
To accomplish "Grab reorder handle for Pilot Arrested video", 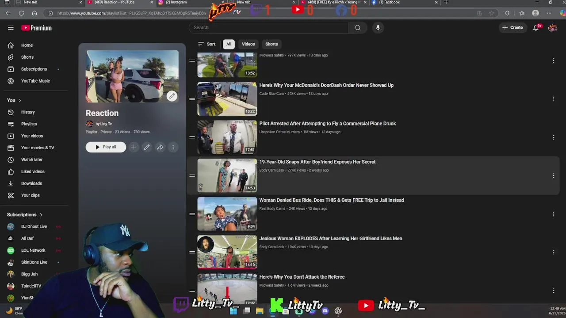I will (x=192, y=137).
